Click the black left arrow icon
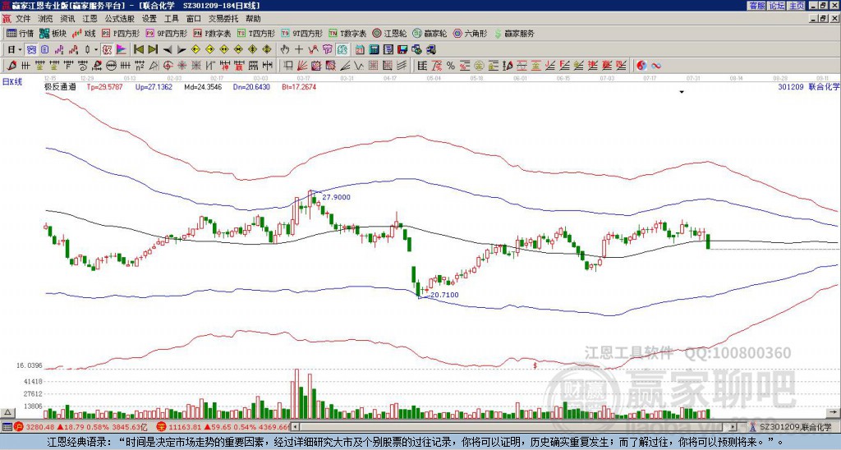 [x=167, y=50]
